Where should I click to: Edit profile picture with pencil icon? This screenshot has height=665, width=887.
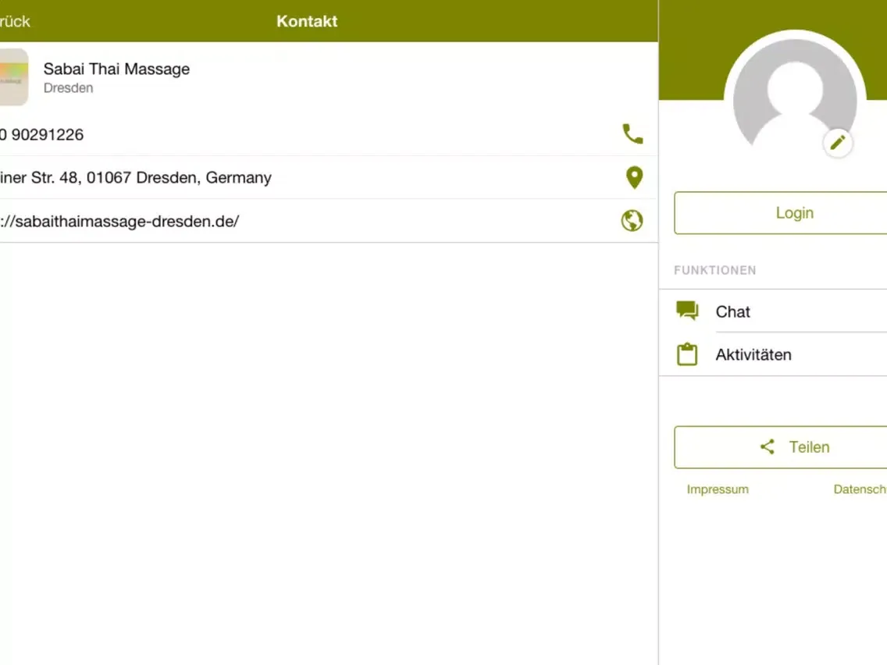tap(837, 143)
